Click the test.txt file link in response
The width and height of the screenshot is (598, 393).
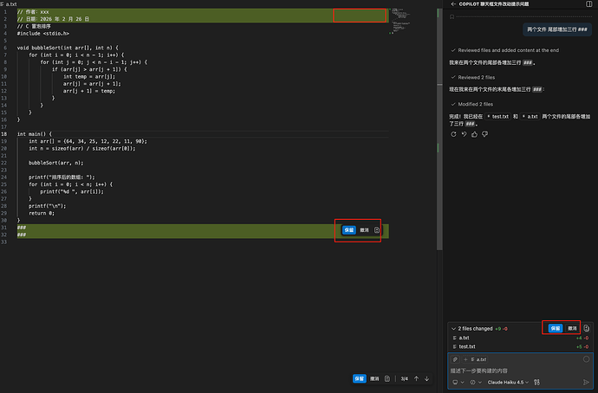tap(499, 115)
